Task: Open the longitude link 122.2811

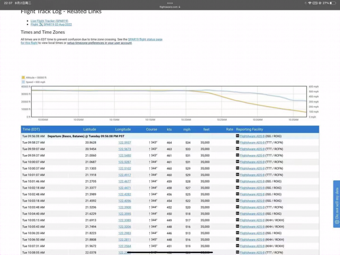Action: (124, 240)
